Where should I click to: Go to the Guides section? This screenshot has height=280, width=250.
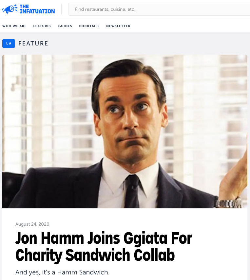65,26
